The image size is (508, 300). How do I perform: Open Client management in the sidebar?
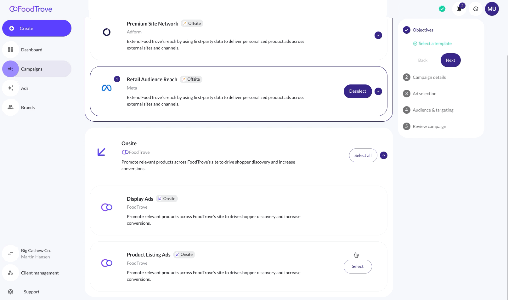[40, 273]
